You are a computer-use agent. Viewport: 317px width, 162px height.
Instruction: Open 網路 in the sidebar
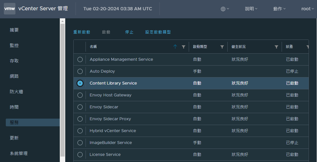coord(14,76)
